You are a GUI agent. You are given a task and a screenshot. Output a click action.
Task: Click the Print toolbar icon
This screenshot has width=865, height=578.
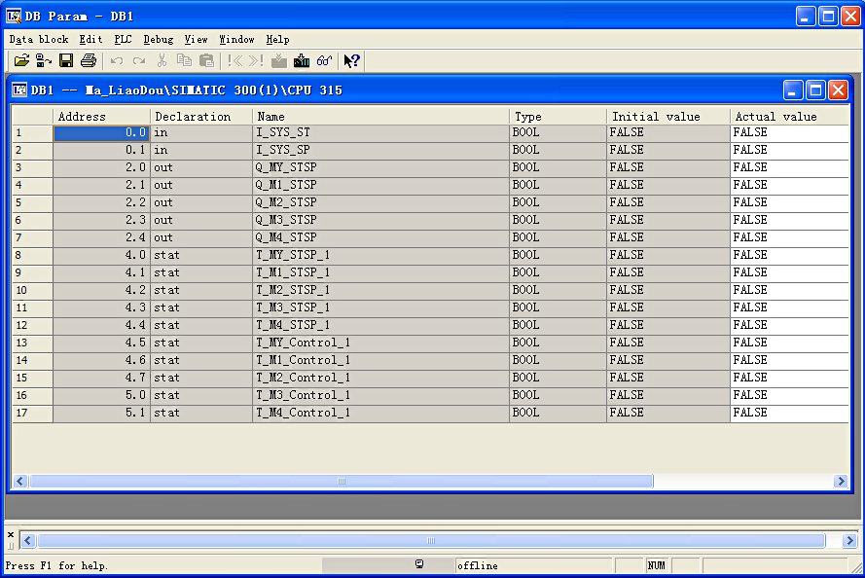89,60
